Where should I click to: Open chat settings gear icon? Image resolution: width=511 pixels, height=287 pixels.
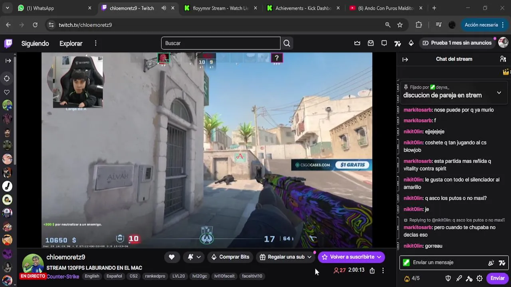pos(479,278)
